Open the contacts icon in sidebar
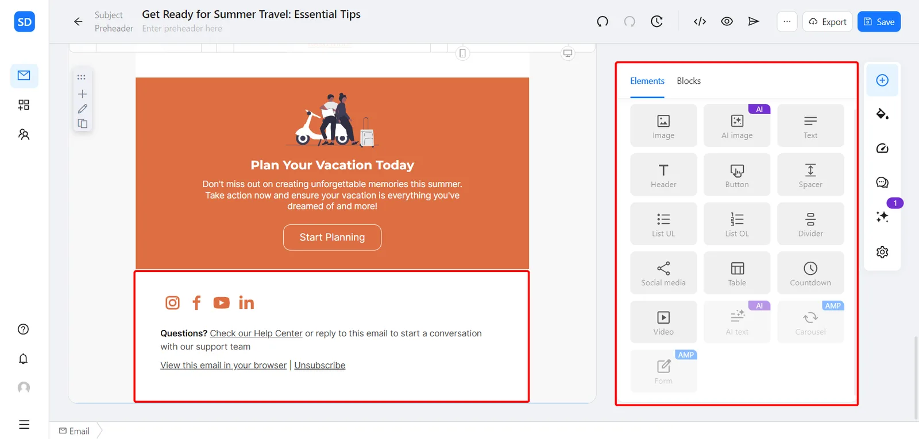 24,134
